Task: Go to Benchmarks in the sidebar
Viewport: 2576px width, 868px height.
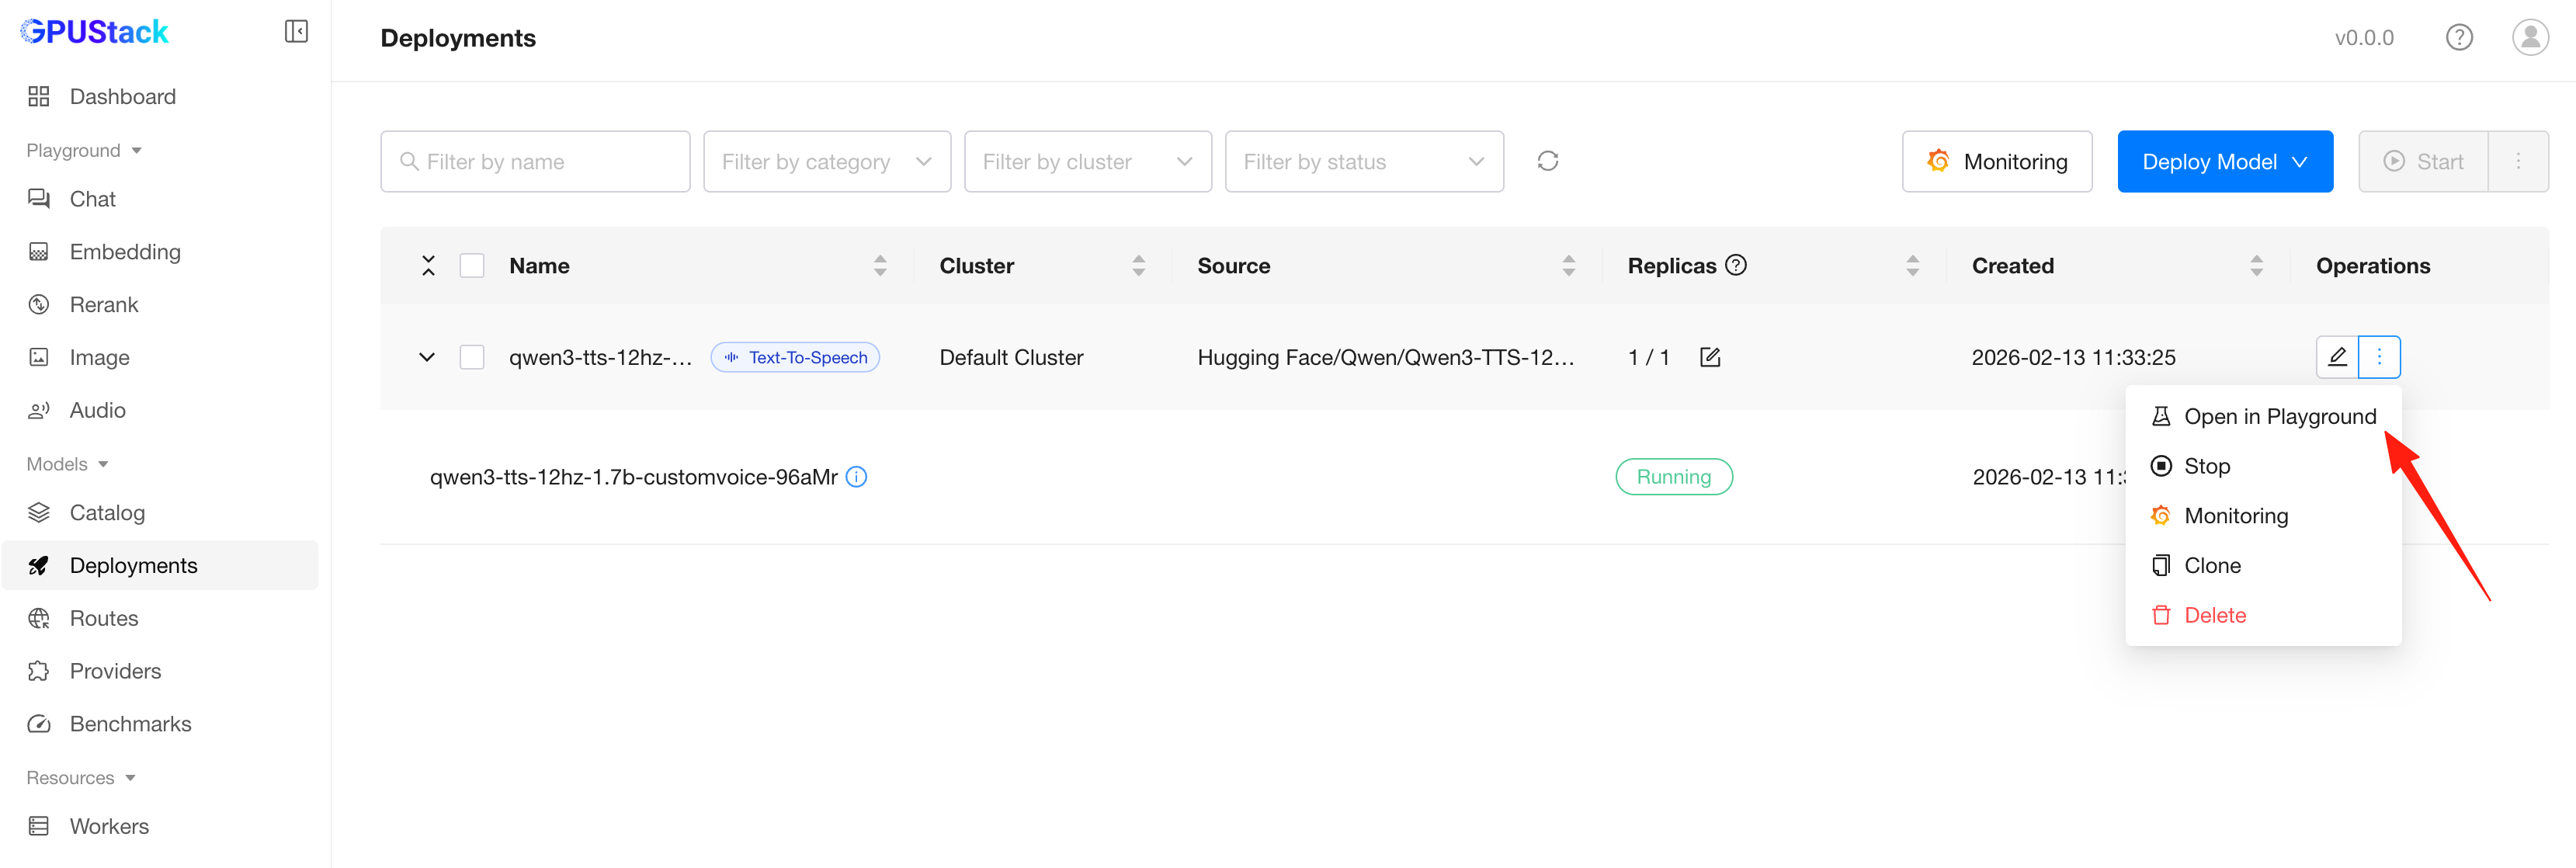Action: (x=130, y=724)
